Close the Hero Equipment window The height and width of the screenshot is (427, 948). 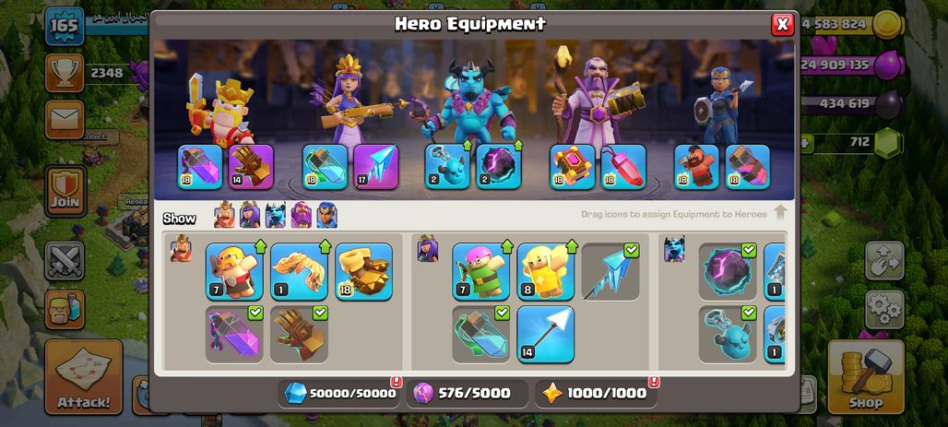pyautogui.click(x=782, y=24)
